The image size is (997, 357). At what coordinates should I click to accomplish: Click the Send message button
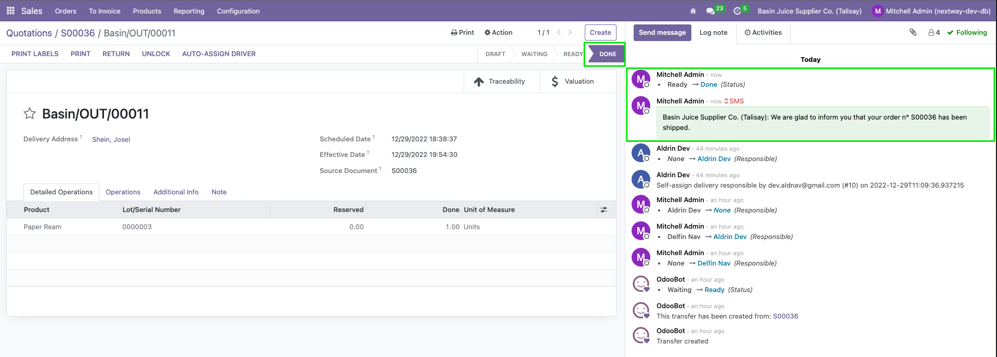pos(662,32)
